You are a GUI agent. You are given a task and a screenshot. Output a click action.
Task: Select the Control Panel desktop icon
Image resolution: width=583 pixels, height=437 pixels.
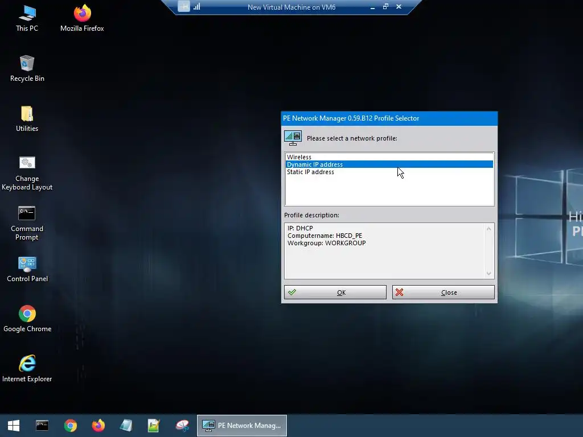(27, 269)
